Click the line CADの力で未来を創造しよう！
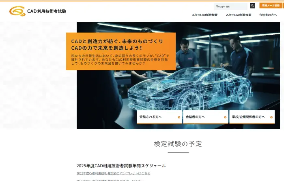The height and width of the screenshot is (181, 284). click(x=106, y=48)
